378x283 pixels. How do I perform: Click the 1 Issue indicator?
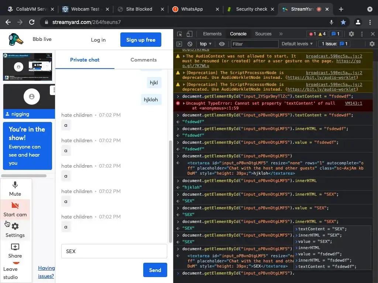(334, 44)
